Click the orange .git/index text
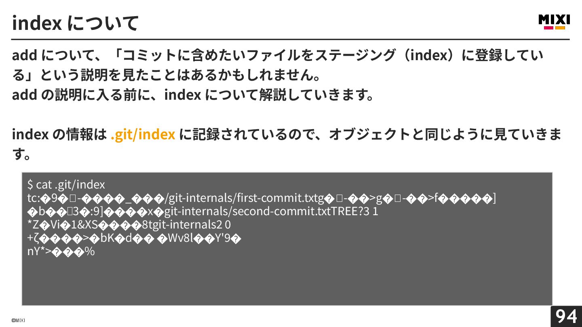 click(143, 134)
